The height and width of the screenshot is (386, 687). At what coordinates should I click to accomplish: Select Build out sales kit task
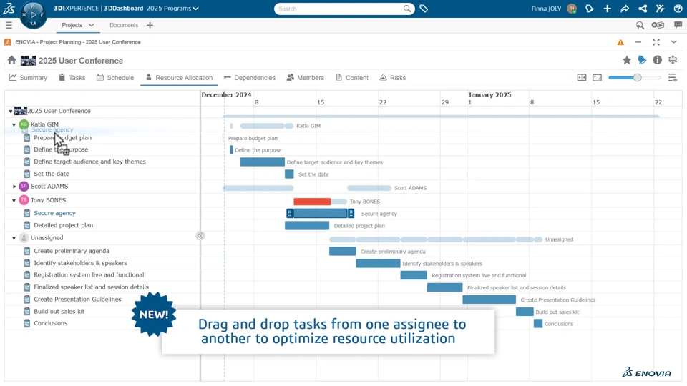[59, 312]
